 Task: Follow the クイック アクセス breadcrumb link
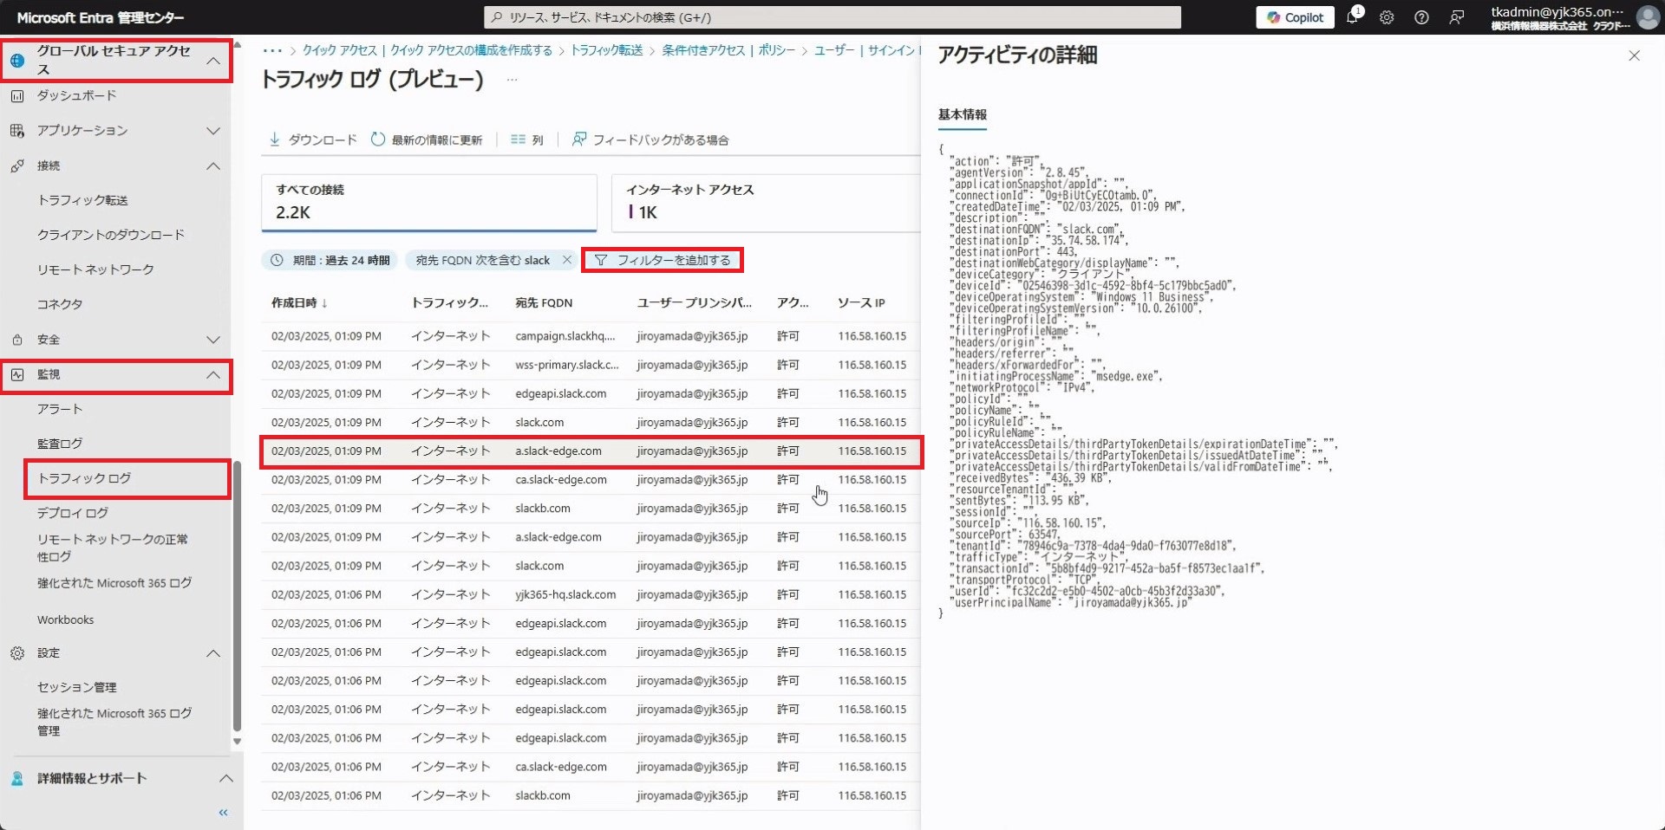tap(340, 50)
